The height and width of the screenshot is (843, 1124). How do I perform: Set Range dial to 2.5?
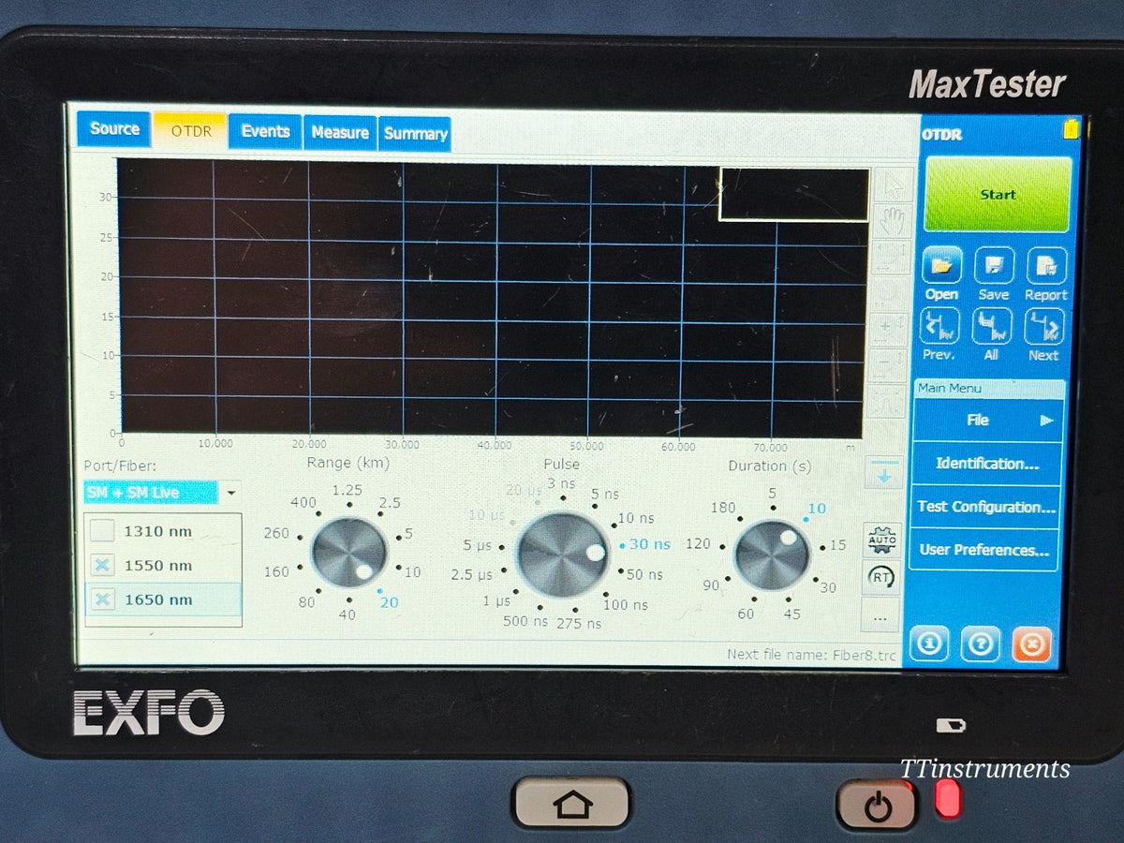click(390, 503)
